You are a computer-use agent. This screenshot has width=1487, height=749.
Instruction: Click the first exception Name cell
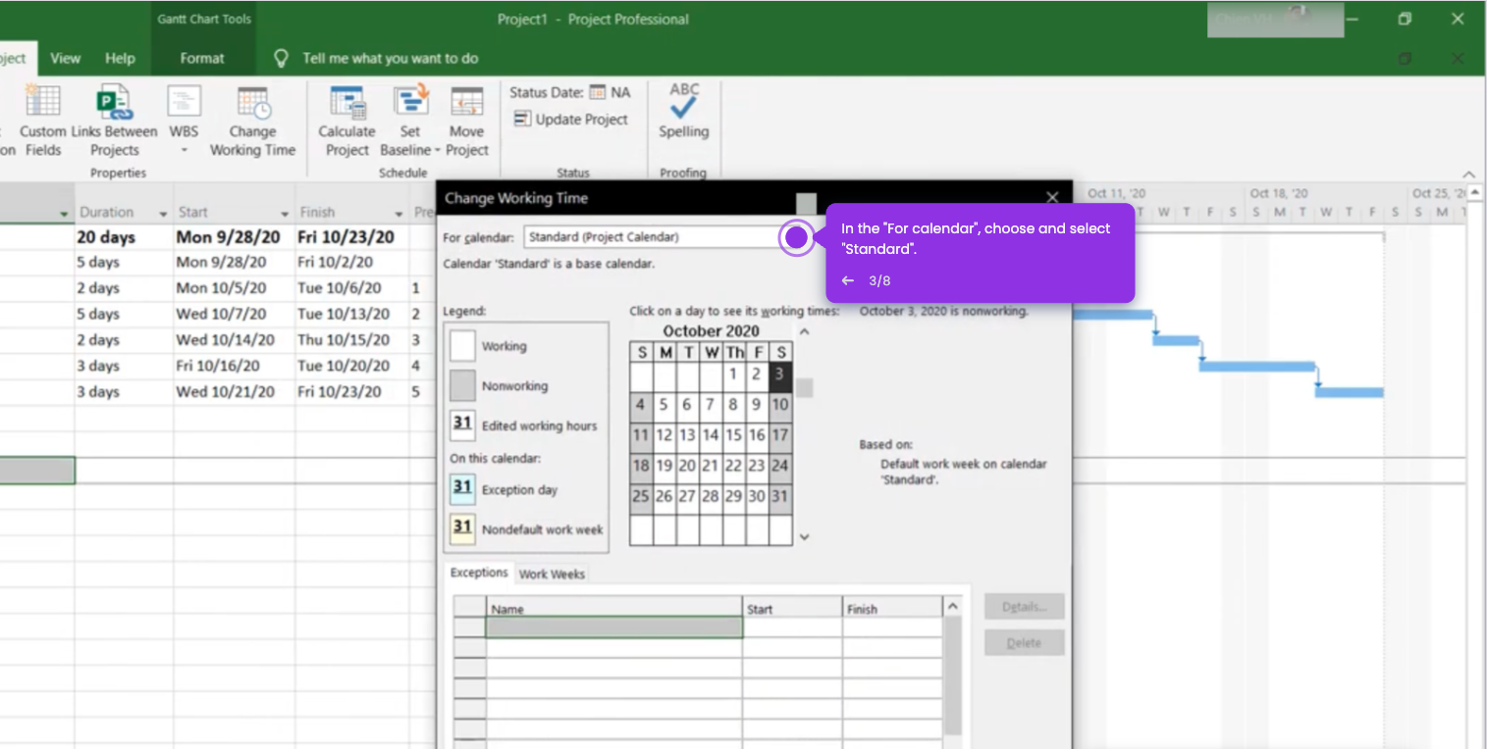(x=614, y=627)
